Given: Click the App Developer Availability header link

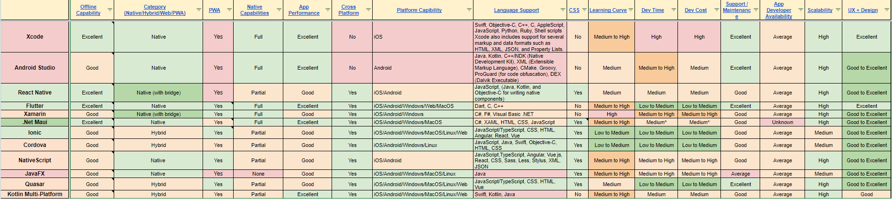Looking at the screenshot, I should [778, 10].
